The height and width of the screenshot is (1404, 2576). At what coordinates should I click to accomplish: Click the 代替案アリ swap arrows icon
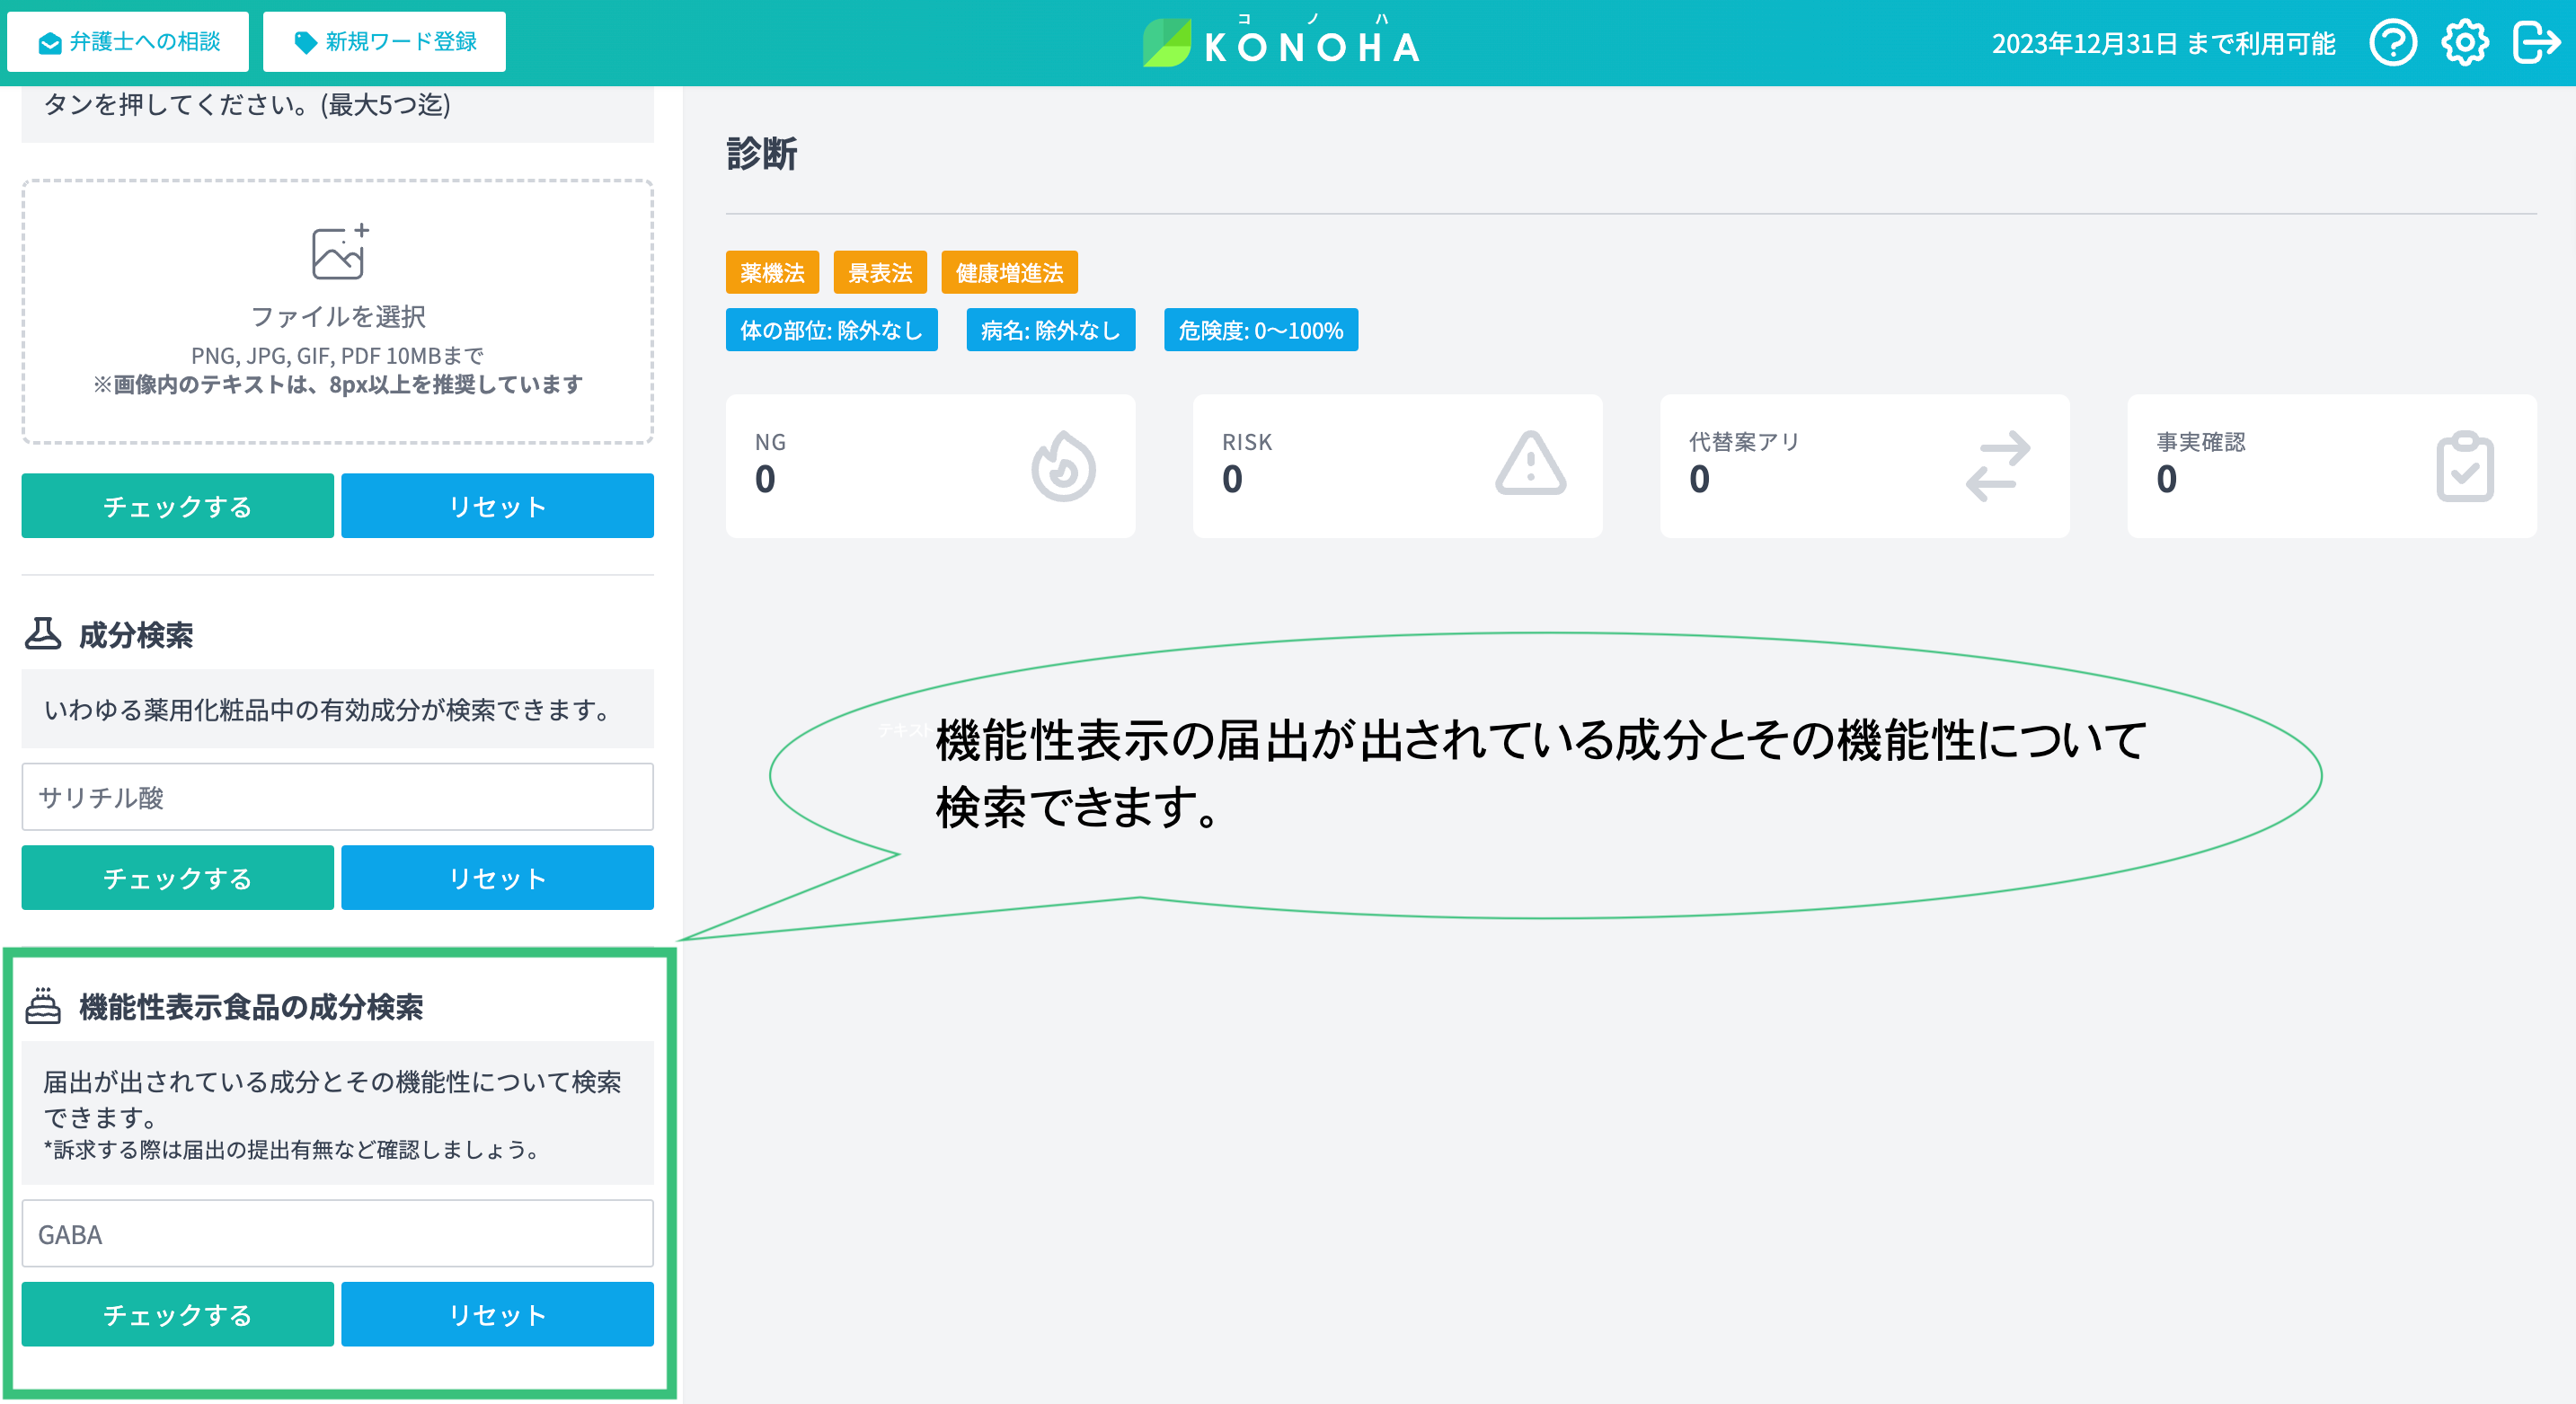[x=1997, y=466]
